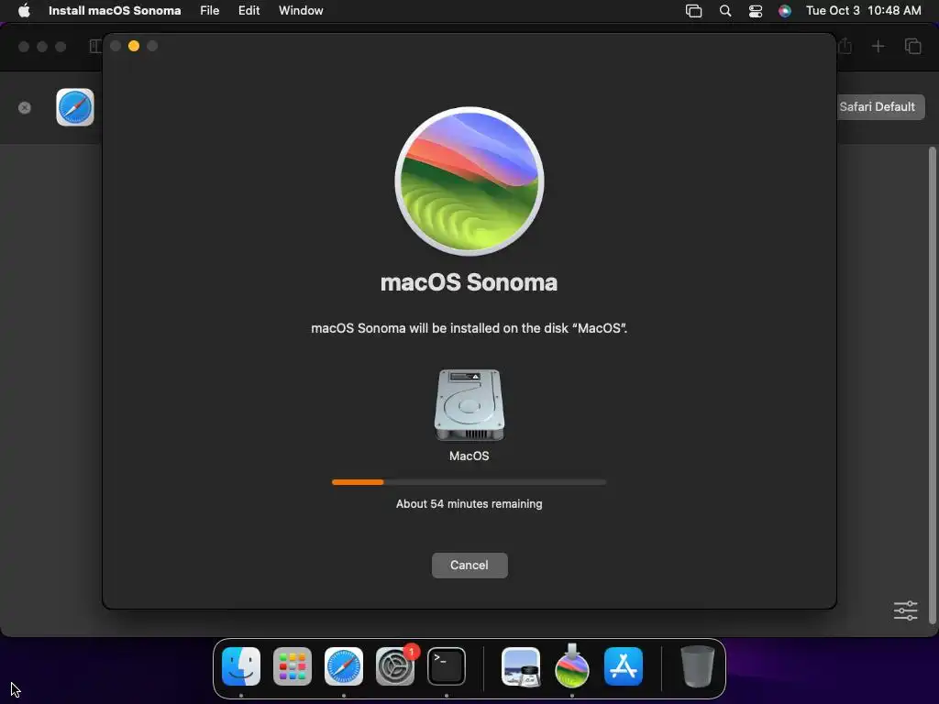Open Safari from the Dock
939x704 pixels.
coord(344,666)
